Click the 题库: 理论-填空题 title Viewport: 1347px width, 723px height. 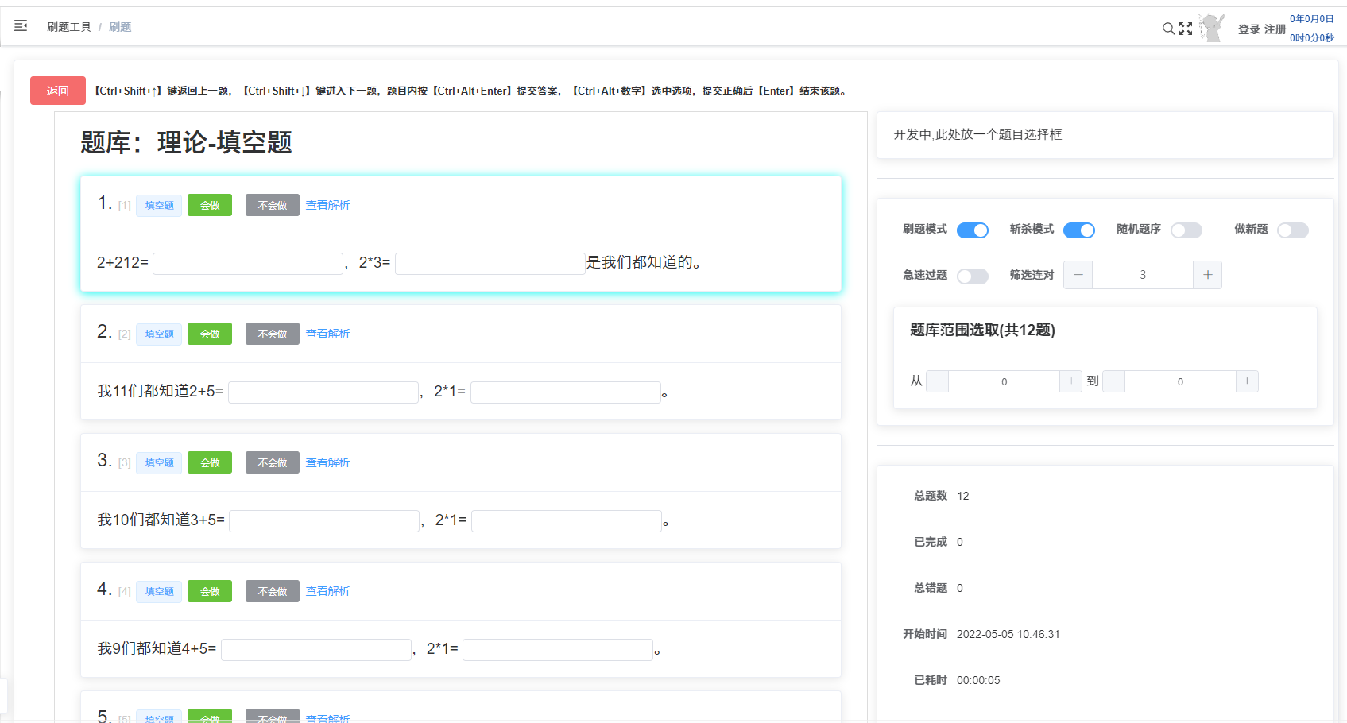(x=186, y=142)
